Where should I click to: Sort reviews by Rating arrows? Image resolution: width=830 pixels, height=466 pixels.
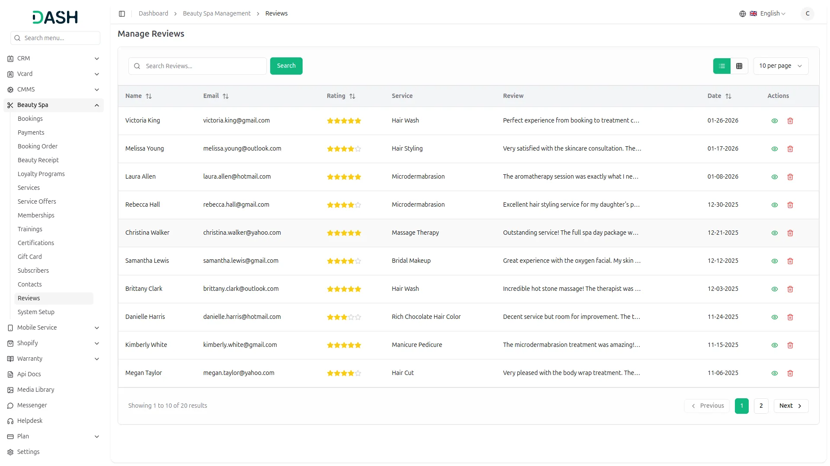tap(352, 96)
